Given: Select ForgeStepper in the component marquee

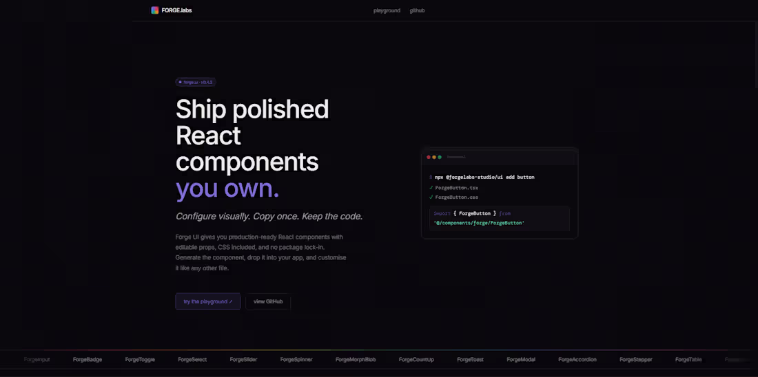Looking at the screenshot, I should pyautogui.click(x=636, y=360).
